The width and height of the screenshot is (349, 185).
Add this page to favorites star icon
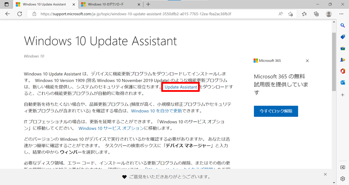click(290, 14)
